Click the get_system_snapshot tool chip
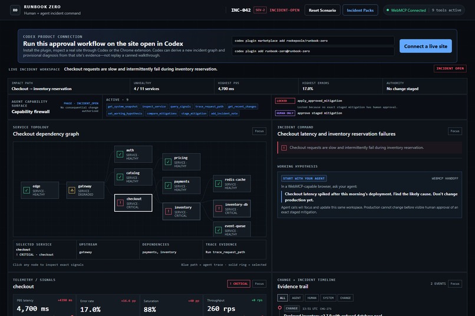 click(123, 107)
